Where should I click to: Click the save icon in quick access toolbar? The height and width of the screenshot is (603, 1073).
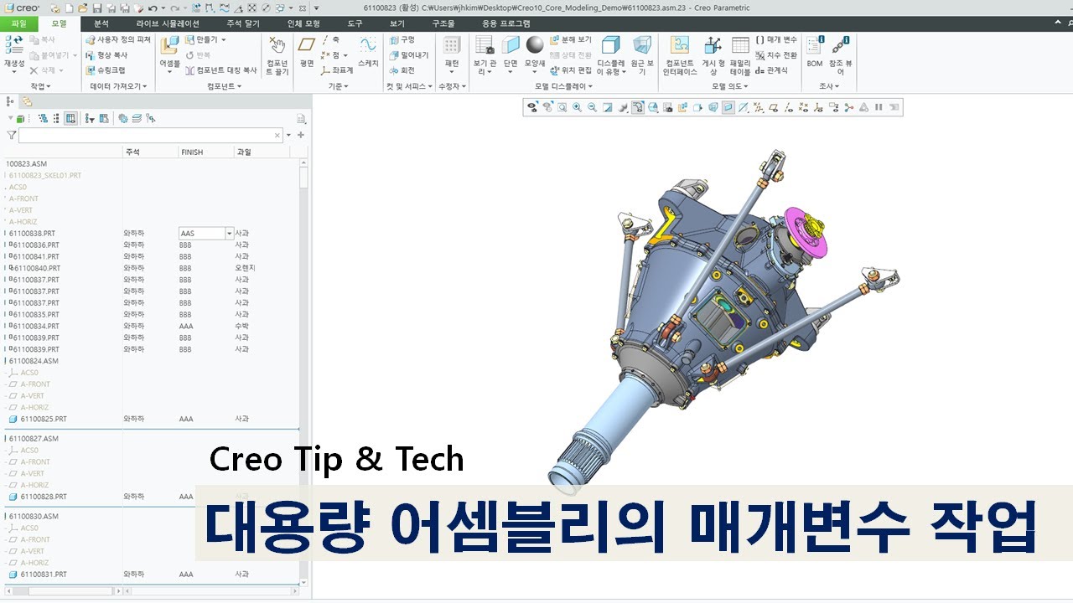click(99, 8)
